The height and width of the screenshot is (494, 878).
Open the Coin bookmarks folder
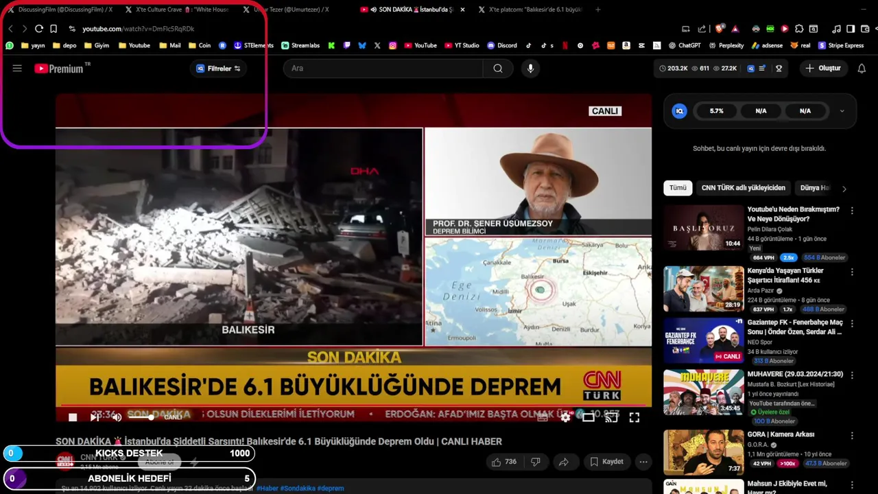199,45
